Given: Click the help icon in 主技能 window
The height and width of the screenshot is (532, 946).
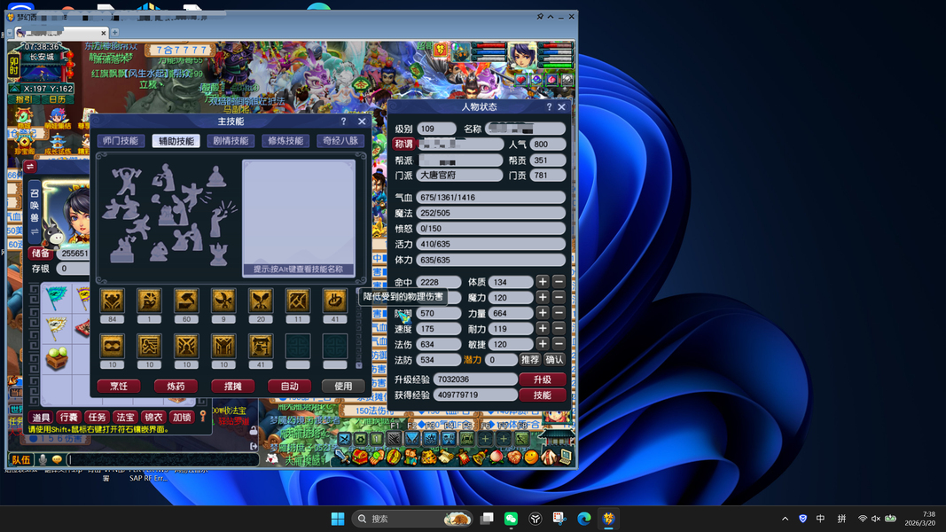Looking at the screenshot, I should pyautogui.click(x=343, y=121).
